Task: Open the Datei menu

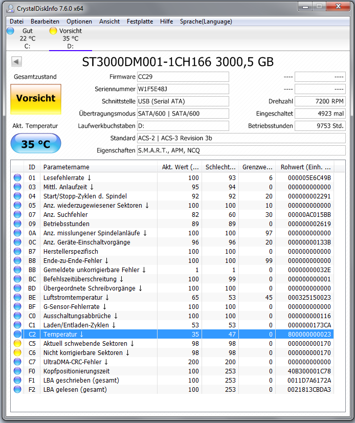Action: coord(16,21)
